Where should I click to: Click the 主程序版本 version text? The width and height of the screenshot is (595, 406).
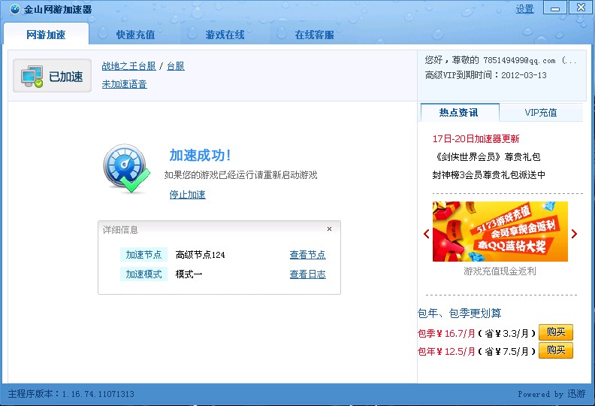(x=71, y=394)
